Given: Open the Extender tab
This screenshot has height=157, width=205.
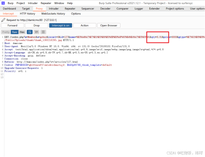Looking at the screenshot, I should [154, 9].
